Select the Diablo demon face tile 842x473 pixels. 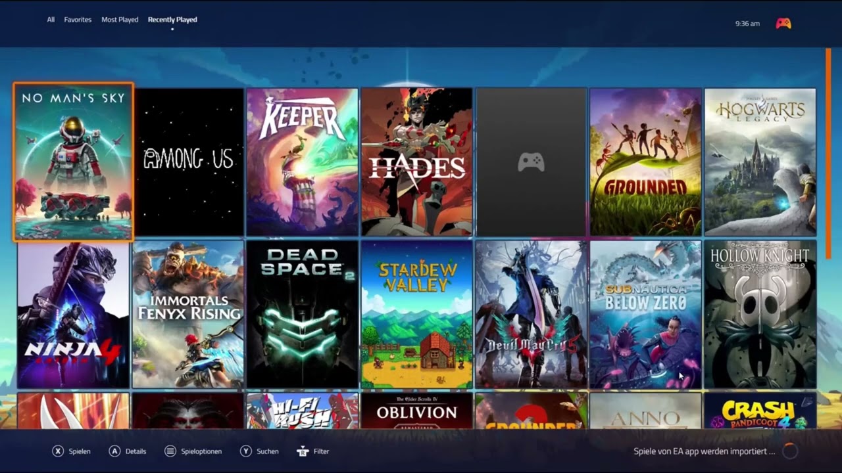click(x=188, y=411)
